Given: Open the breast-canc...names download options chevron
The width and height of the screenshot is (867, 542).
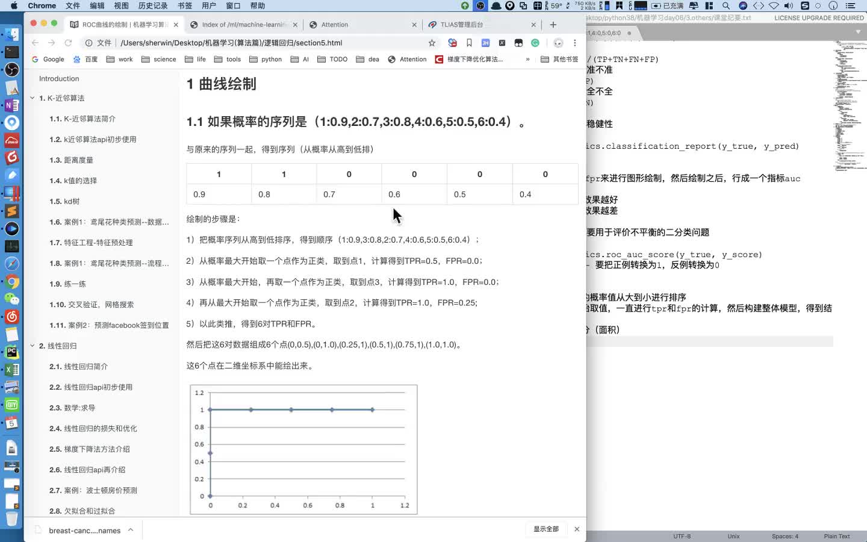Looking at the screenshot, I should [x=131, y=529].
